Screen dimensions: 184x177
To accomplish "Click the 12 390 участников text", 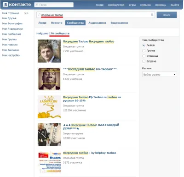I will (x=74, y=138).
